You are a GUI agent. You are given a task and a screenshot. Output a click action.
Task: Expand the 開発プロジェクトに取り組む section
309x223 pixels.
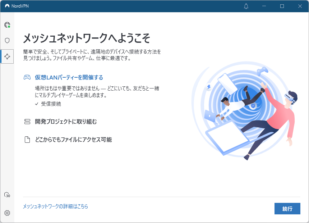click(66, 122)
